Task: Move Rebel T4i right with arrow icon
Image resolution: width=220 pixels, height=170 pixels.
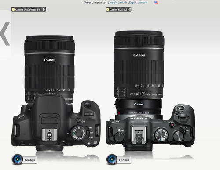Action: click(44, 10)
